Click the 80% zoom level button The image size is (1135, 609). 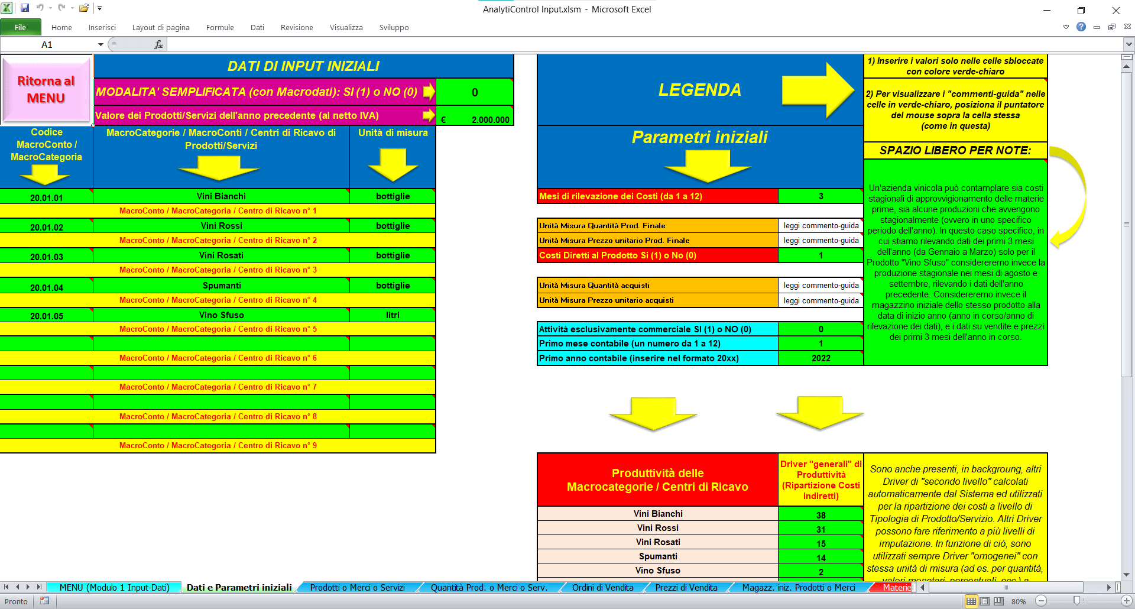click(x=1019, y=601)
